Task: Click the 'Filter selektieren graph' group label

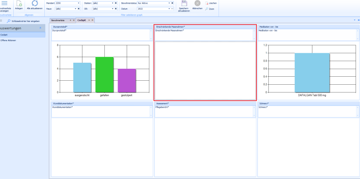Action: click(132, 15)
